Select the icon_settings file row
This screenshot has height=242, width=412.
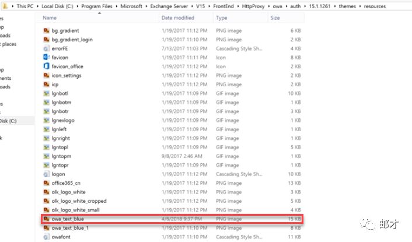coord(66,75)
